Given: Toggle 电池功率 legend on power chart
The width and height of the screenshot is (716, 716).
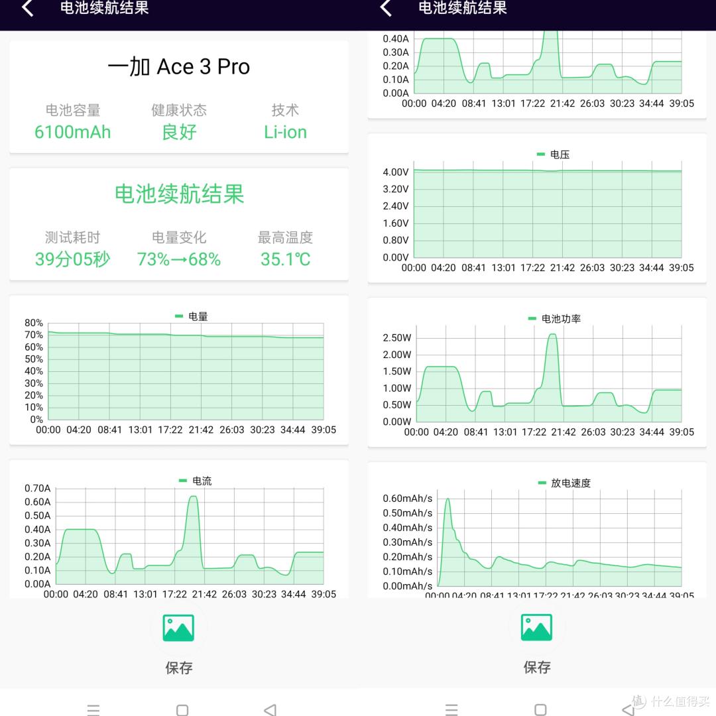Looking at the screenshot, I should point(554,319).
